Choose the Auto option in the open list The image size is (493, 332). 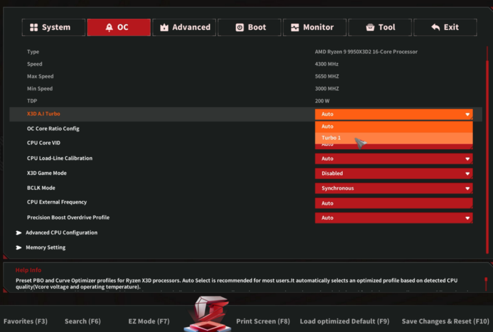(x=394, y=126)
